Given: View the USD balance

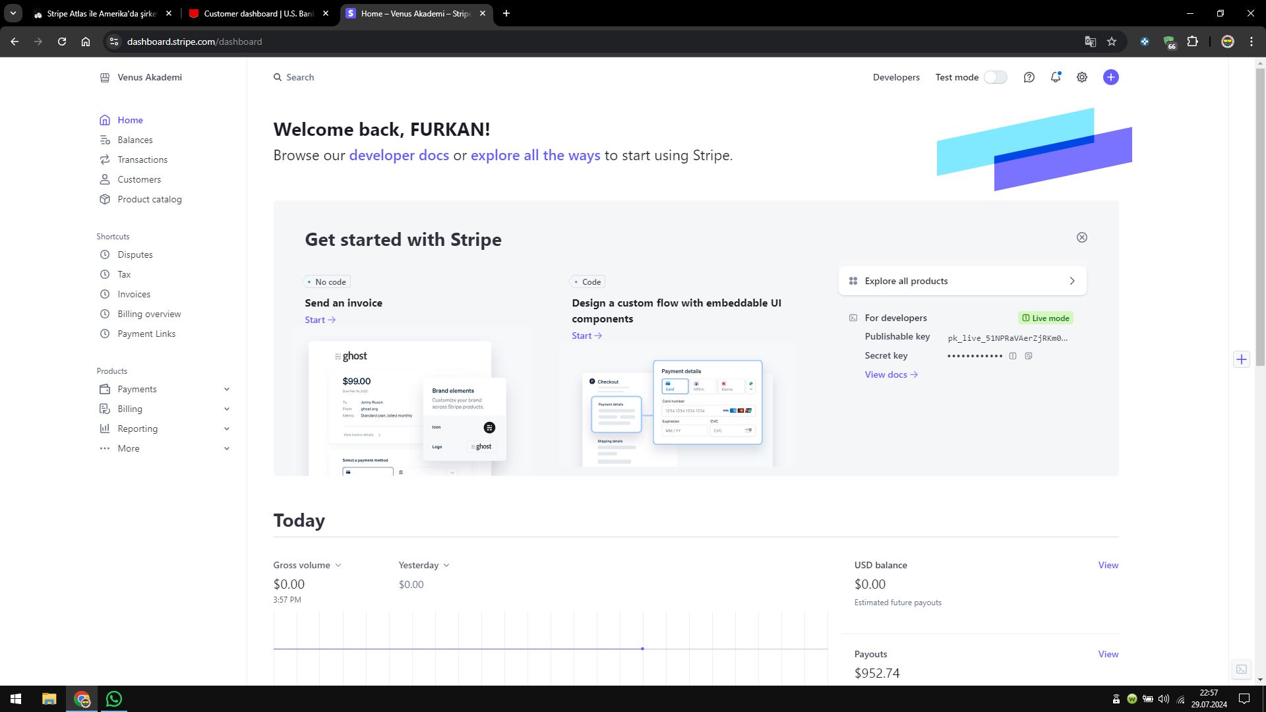Looking at the screenshot, I should pyautogui.click(x=1108, y=565).
